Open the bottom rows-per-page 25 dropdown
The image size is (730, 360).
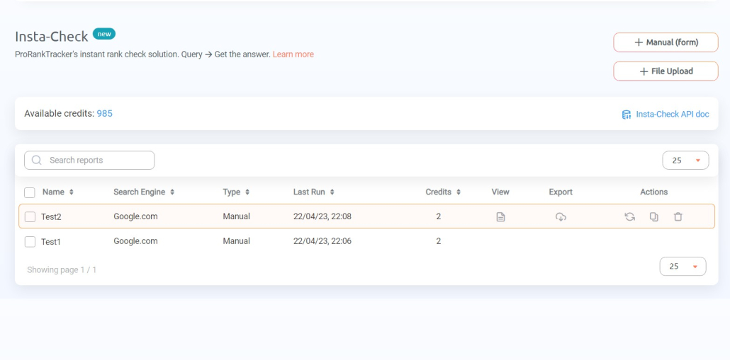point(683,266)
